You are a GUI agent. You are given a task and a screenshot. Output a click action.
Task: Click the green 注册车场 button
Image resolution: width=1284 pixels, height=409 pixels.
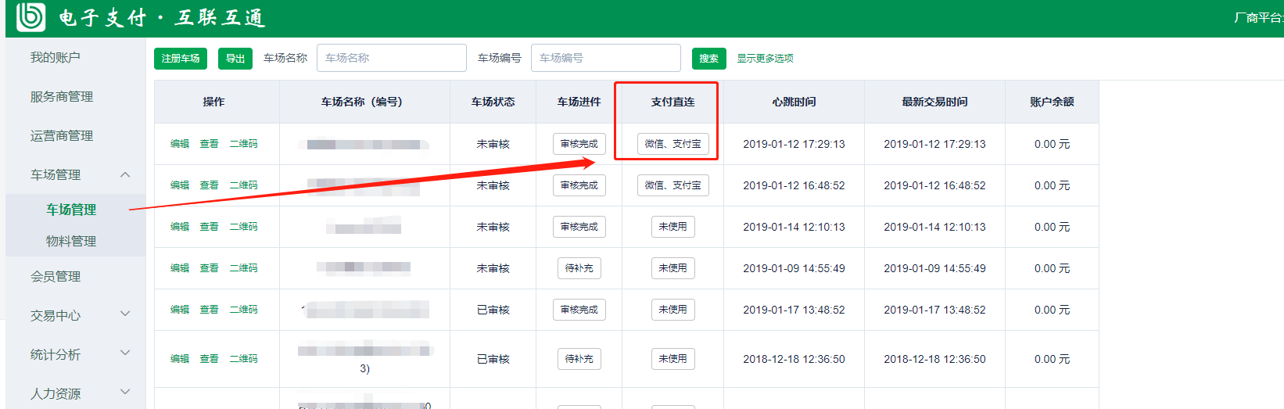pyautogui.click(x=181, y=59)
